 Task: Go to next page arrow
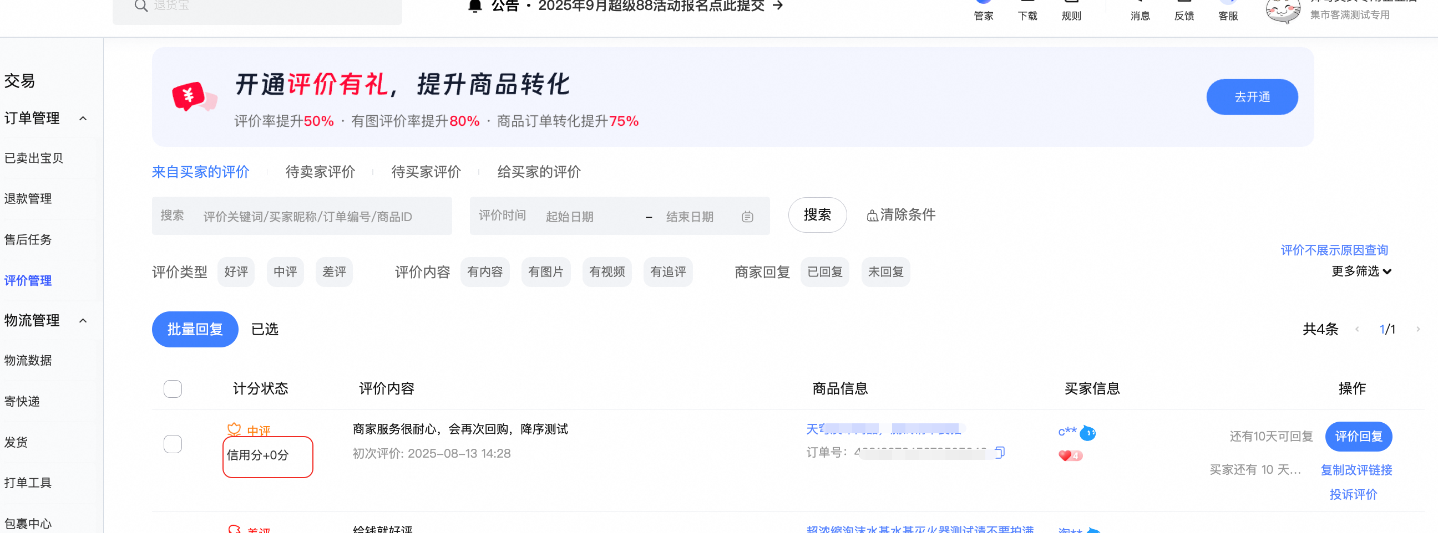pos(1418,330)
